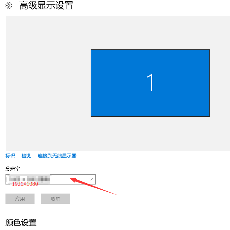Click the 检测 detect link

pyautogui.click(x=26, y=155)
